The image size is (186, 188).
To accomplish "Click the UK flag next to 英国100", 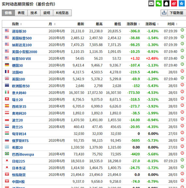I will pos(7,78).
